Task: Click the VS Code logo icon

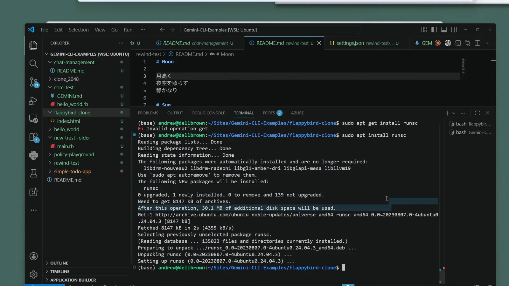Action: tap(31, 30)
